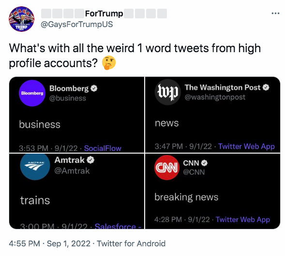Click the 4:55 PM Sep 1, 2022 timestamp
Screen dimensions: 285x256
tap(50, 243)
